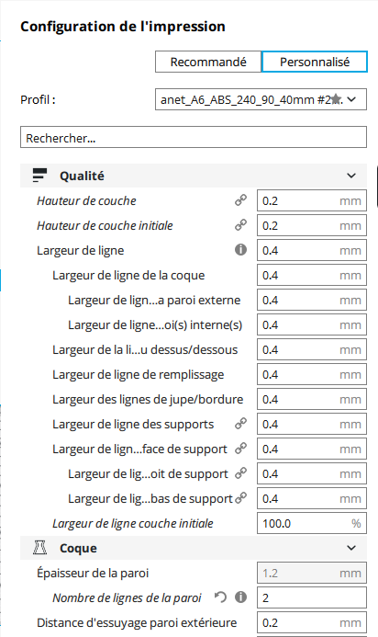Click the Rechercher search field

pyautogui.click(x=194, y=137)
